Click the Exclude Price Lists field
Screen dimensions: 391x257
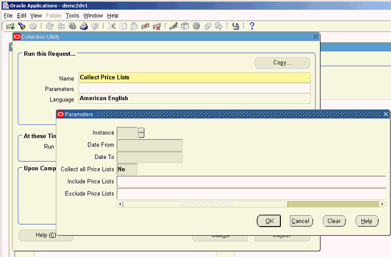(x=251, y=194)
